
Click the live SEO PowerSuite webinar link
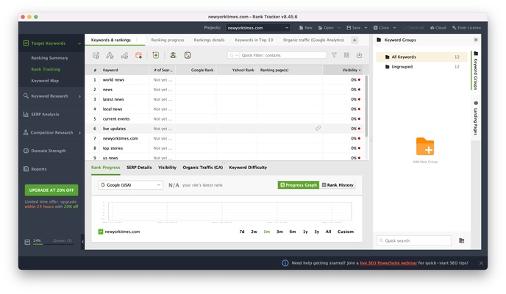click(x=388, y=263)
